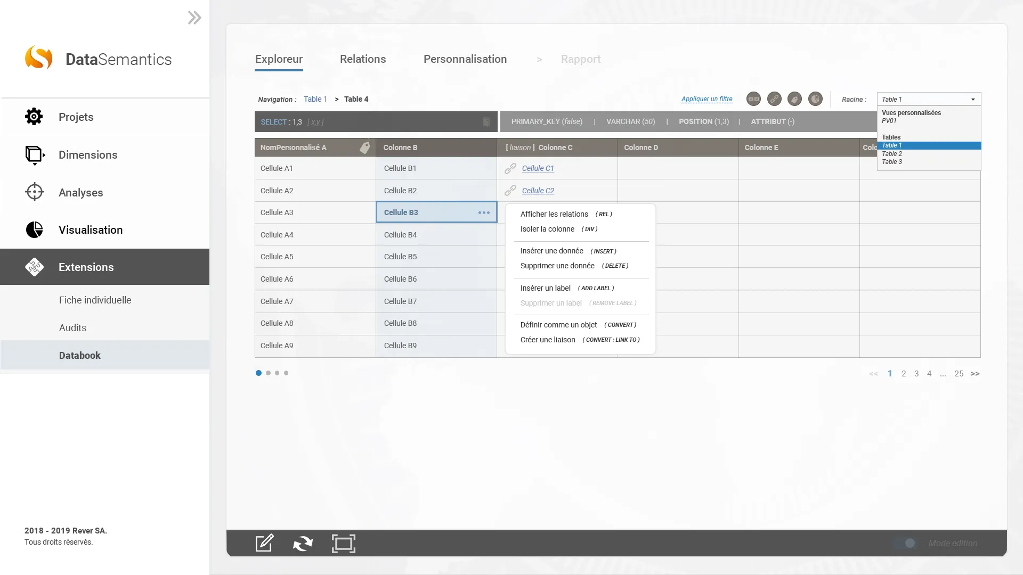Open the Racine dropdown arrow
Image resolution: width=1023 pixels, height=575 pixels.
973,100
